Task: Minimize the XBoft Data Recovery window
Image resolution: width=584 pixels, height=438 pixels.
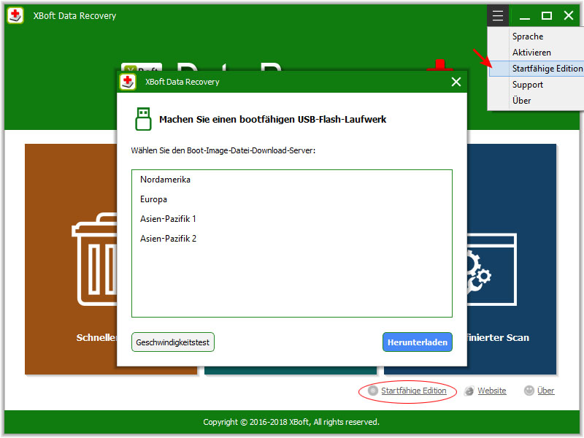Action: point(525,16)
